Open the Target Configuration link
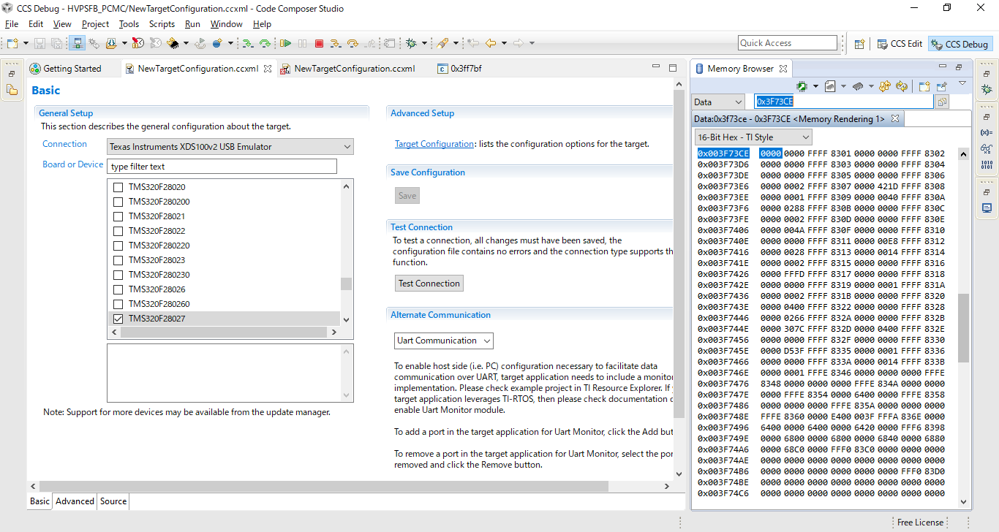This screenshot has height=532, width=999. [434, 144]
